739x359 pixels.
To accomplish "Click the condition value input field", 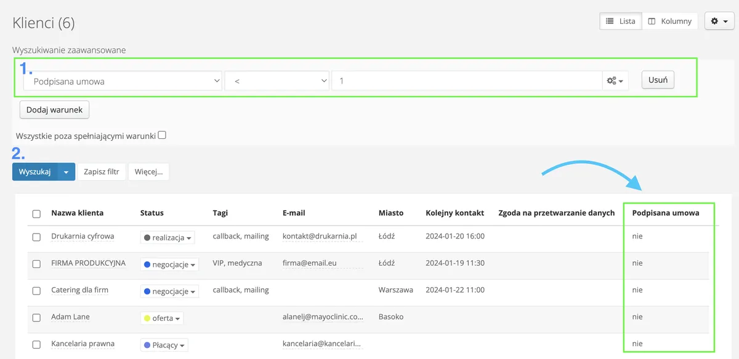I will [467, 81].
